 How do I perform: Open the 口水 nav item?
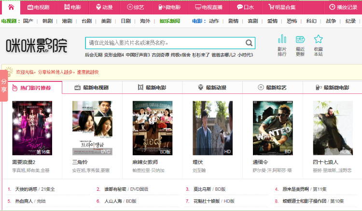245,7
